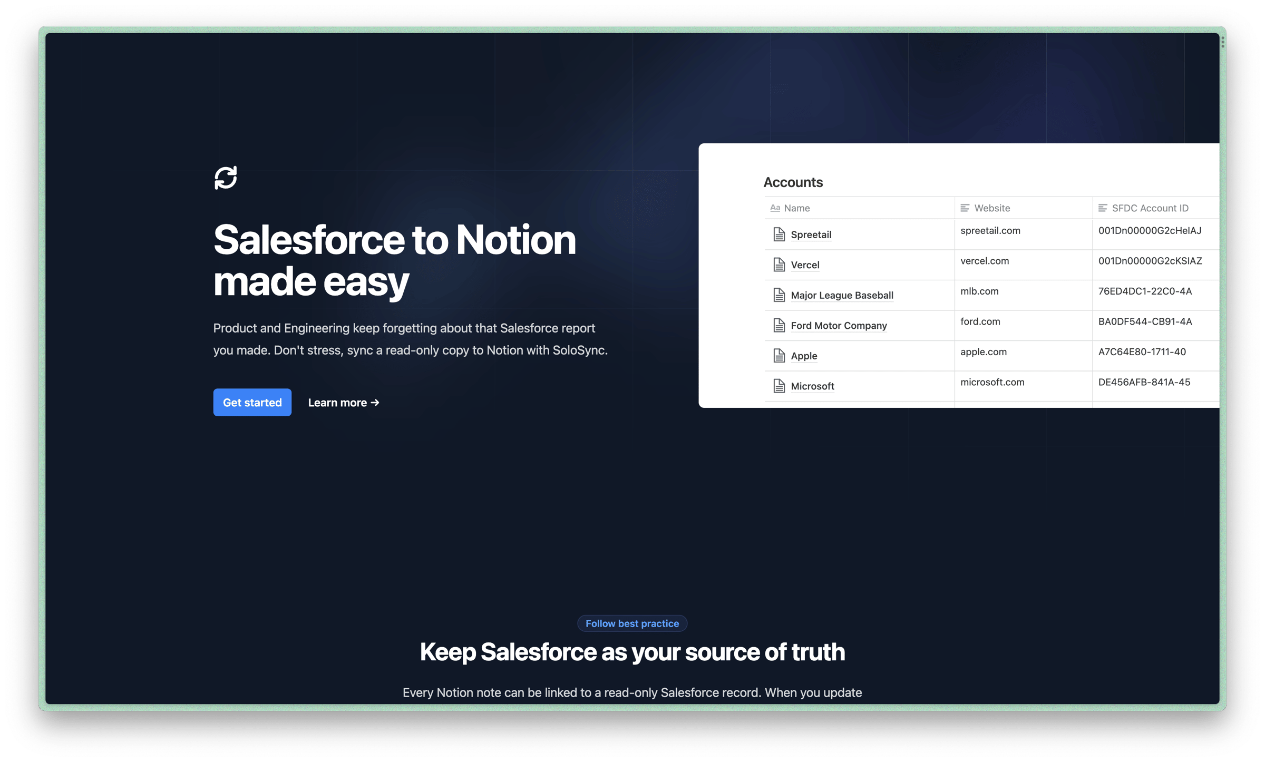This screenshot has width=1265, height=762.
Task: Click the page icon beside Vercel
Action: pyautogui.click(x=779, y=265)
